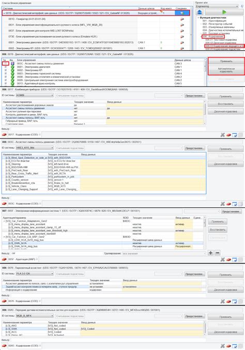Toggle checkbox for 0003 Электроника тормозной системы
The image size is (245, 350).
click(x=5, y=73)
